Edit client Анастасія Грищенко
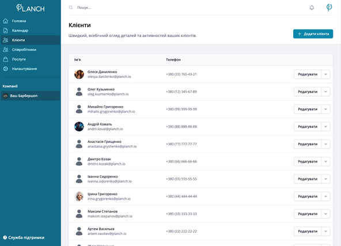Screen dimensions: 341x246 point(308,144)
